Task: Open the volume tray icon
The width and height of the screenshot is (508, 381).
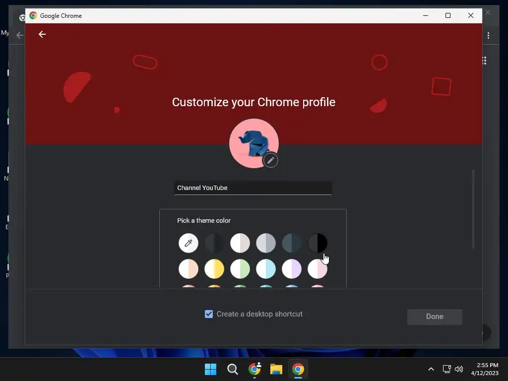Action: click(459, 369)
